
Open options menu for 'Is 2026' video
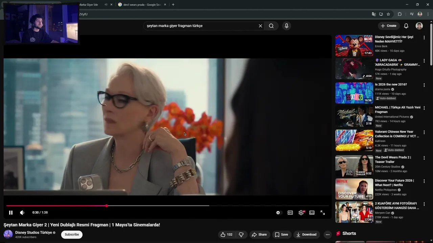point(424,85)
